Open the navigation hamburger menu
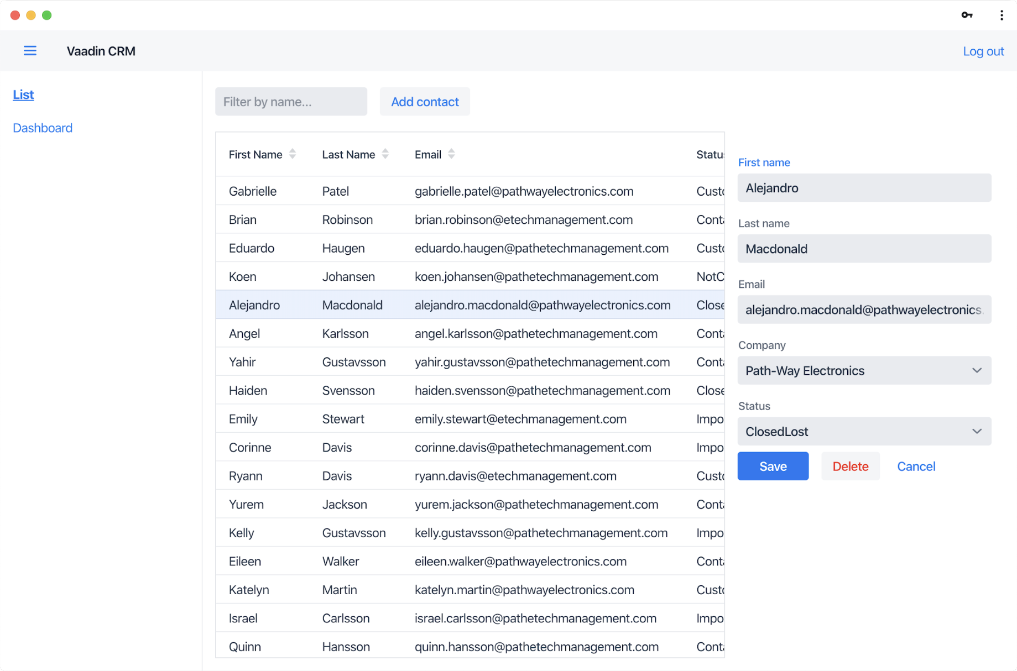 pos(30,50)
